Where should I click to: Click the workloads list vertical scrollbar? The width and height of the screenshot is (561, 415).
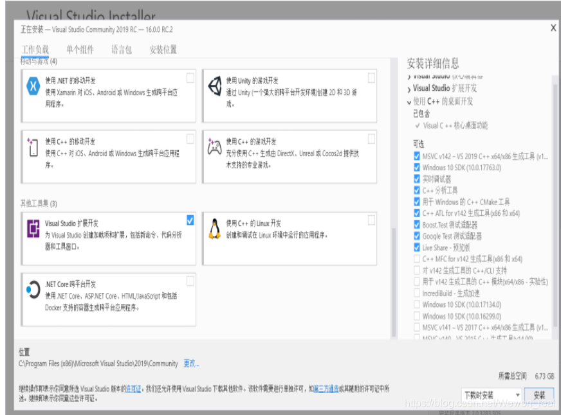pos(394,282)
